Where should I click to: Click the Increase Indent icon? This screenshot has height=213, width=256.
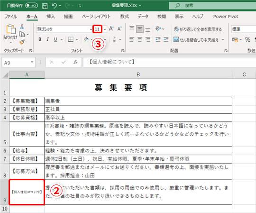pos(166,39)
